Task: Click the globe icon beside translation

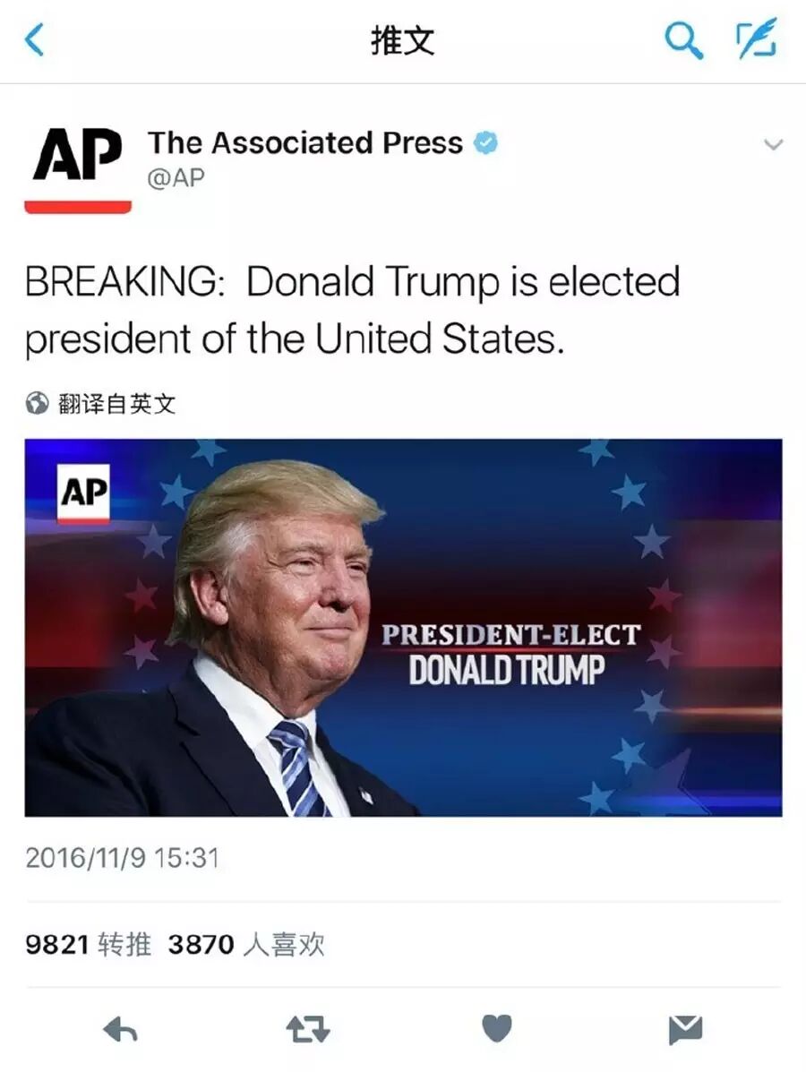Action: click(37, 403)
